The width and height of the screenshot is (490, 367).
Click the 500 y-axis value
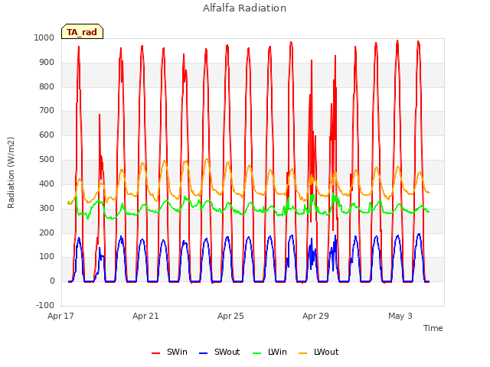click(x=47, y=160)
